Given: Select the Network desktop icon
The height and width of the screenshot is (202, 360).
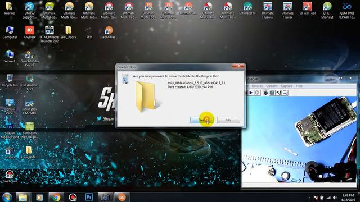Looking at the screenshot, I should point(10,56).
